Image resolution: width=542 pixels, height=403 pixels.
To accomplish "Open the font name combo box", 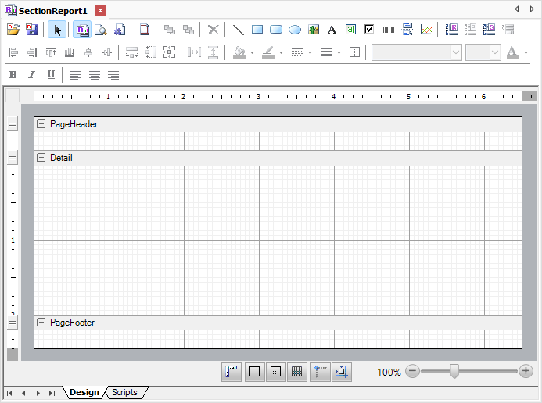I will 417,52.
